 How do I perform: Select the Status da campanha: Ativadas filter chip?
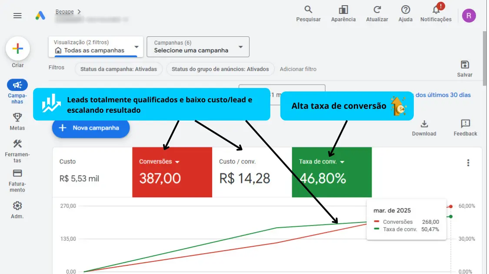pyautogui.click(x=119, y=69)
